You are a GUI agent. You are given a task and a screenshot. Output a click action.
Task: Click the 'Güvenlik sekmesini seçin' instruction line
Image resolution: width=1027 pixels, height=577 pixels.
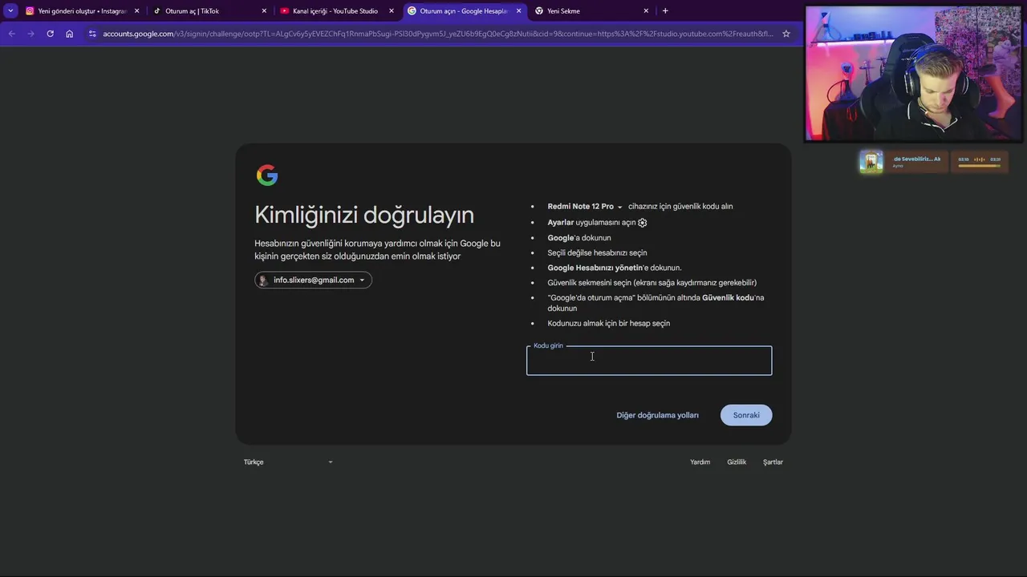tap(652, 283)
